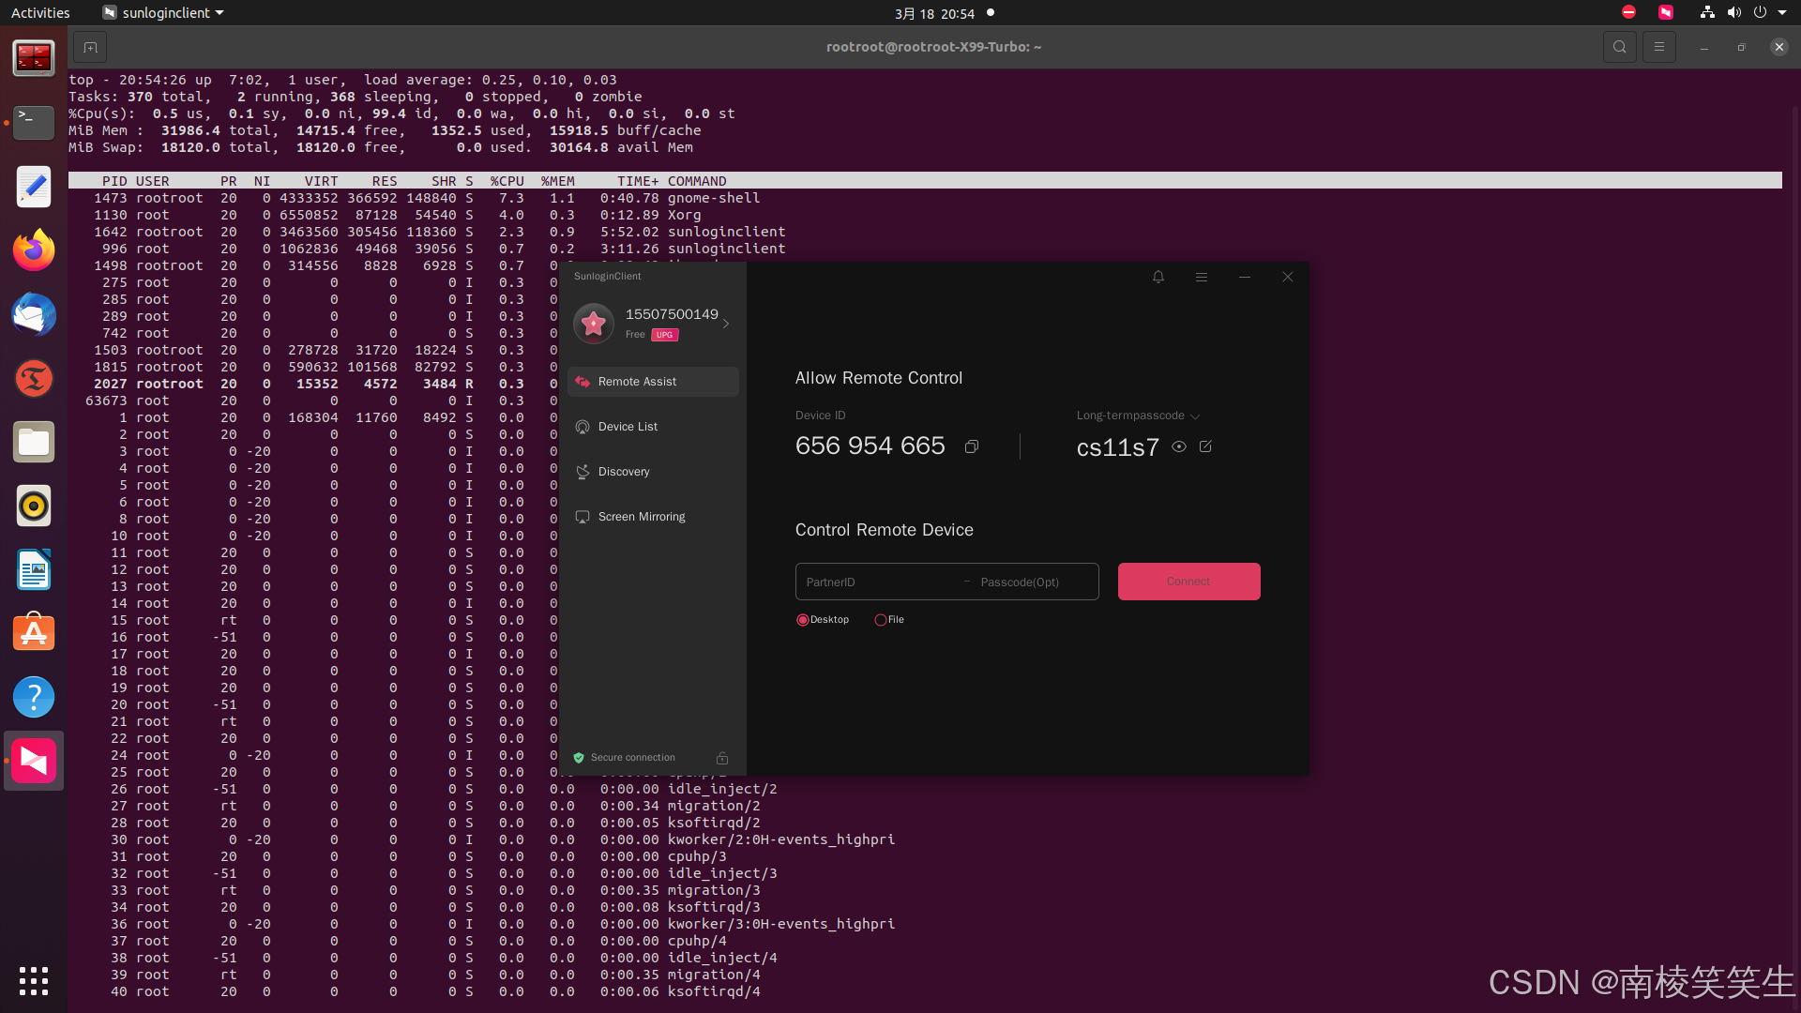This screenshot has width=1801, height=1013.
Task: Click Sunlogin tray icon in top bar
Action: [1666, 12]
